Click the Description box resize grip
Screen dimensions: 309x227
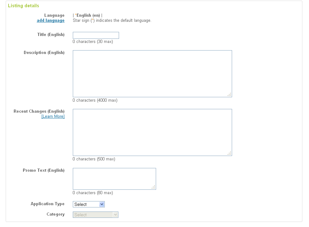pos(230,95)
